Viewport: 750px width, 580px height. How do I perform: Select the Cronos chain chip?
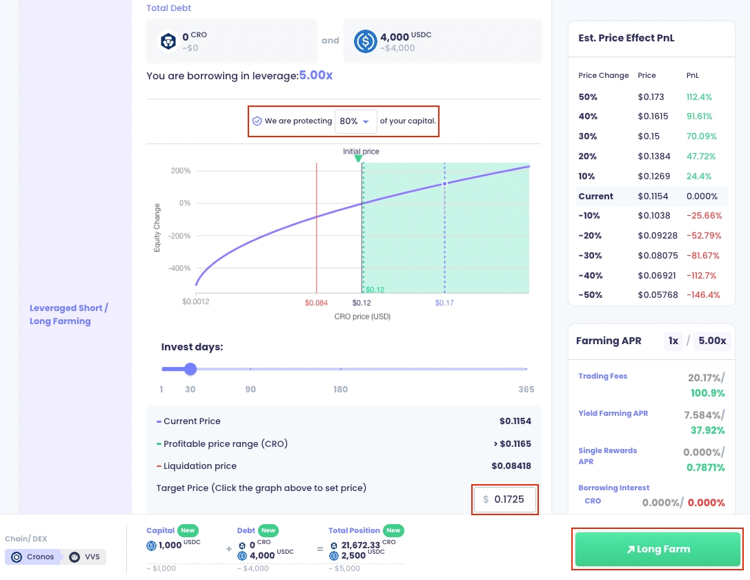coord(32,557)
